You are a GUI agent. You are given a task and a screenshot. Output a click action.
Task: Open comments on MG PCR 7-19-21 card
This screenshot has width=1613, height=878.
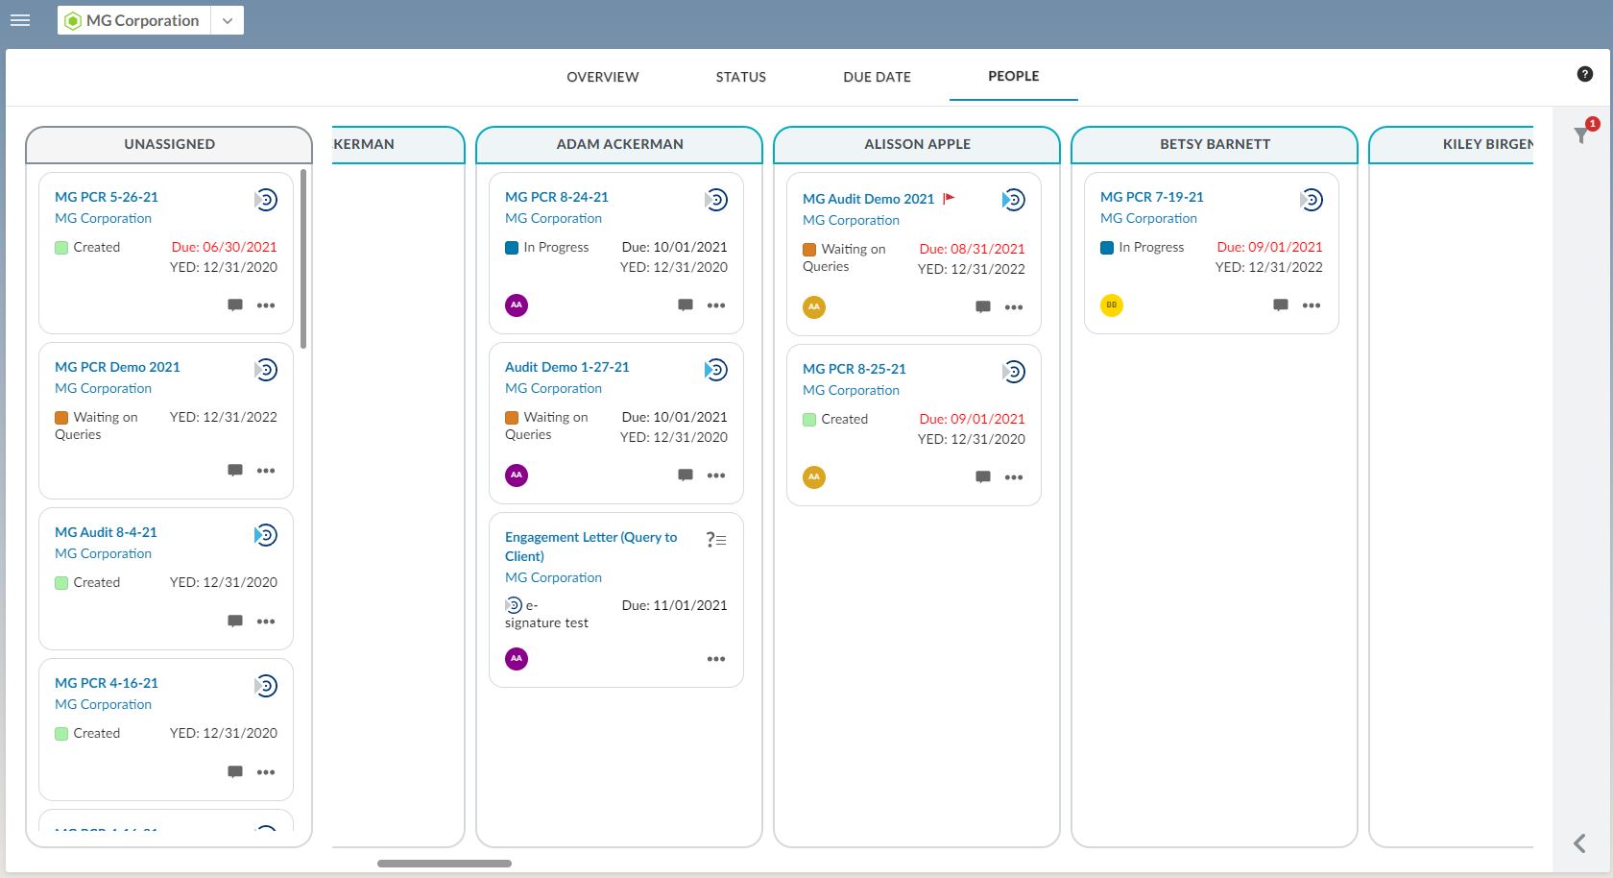point(1280,305)
